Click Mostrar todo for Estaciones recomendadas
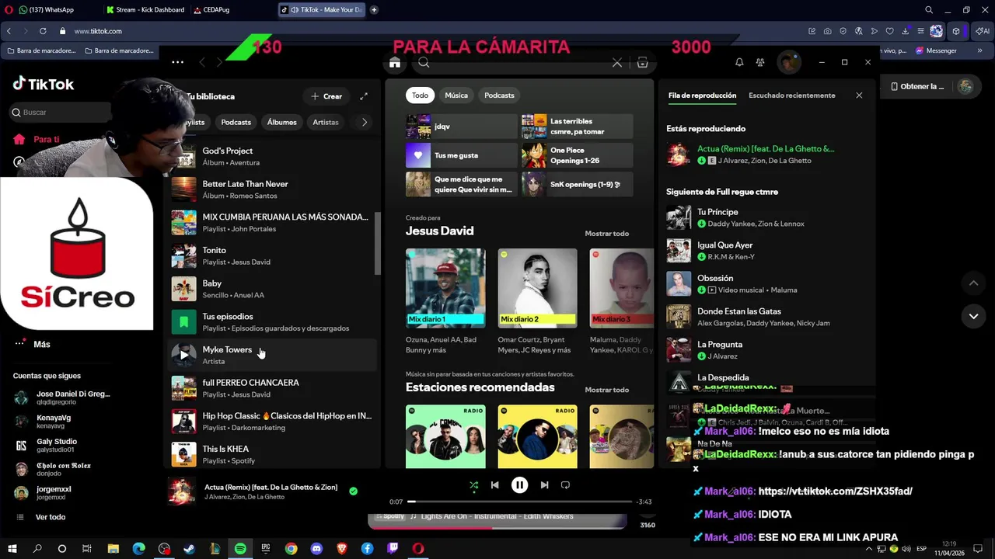 coord(606,390)
